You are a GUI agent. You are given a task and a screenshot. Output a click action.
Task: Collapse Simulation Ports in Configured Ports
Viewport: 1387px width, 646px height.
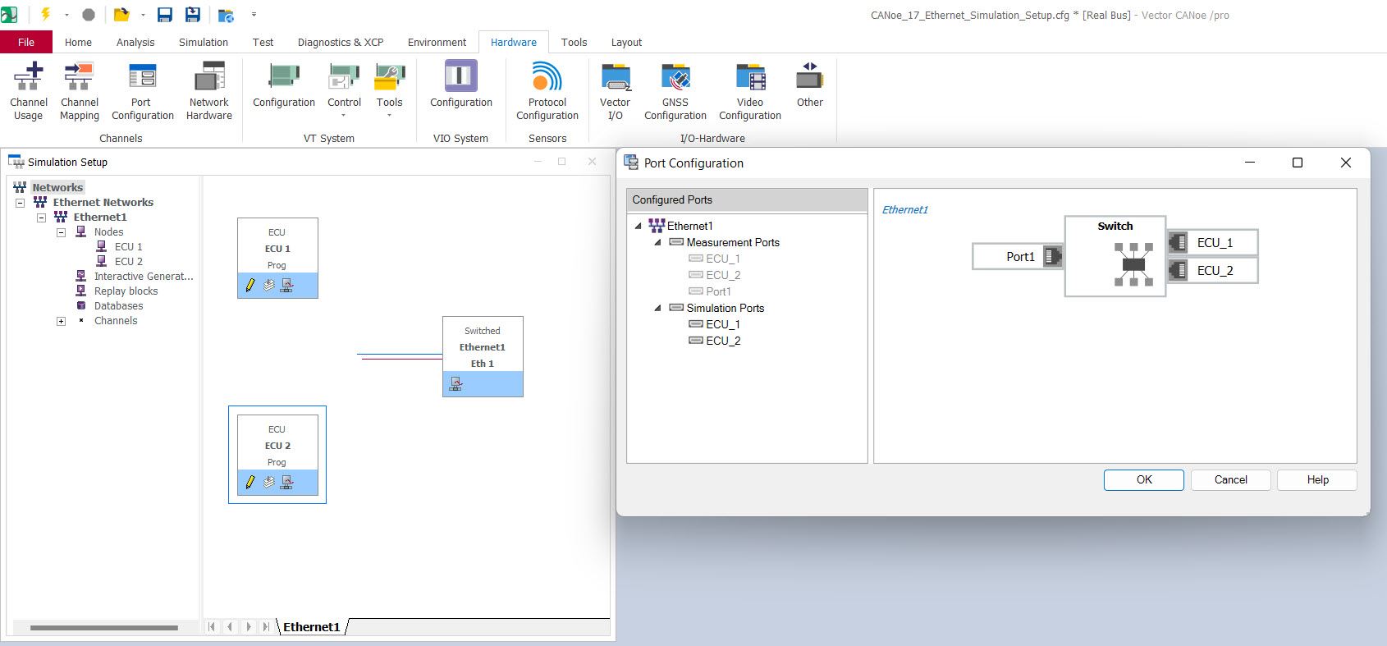tap(657, 309)
